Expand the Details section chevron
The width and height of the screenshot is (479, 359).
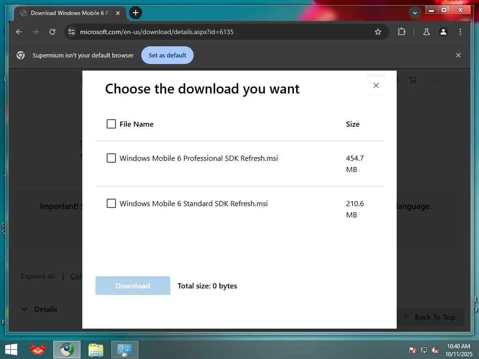pyautogui.click(x=24, y=309)
